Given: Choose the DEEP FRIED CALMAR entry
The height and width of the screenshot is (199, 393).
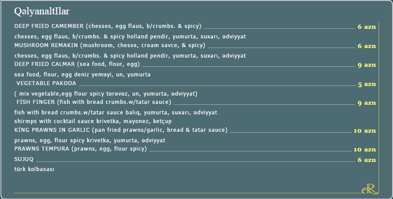Looking at the screenshot, I should click(x=77, y=64).
